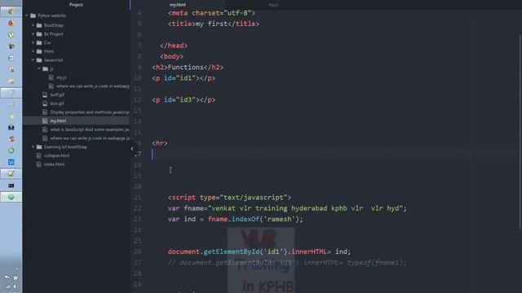
Task: Open the blue square taskbar app below Word
Action: [11, 162]
